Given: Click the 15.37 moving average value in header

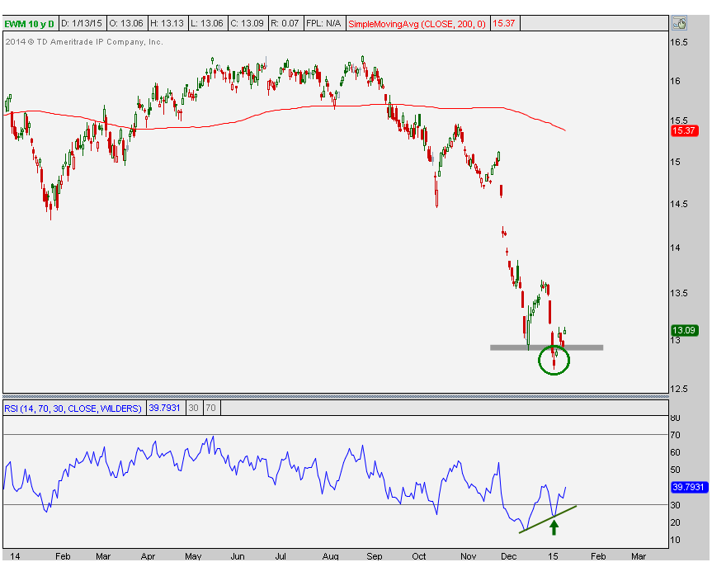Looking at the screenshot, I should 504,24.
